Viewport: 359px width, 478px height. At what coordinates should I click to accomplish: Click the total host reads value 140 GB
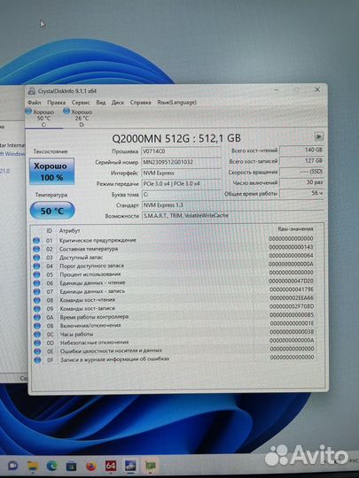[301, 150]
